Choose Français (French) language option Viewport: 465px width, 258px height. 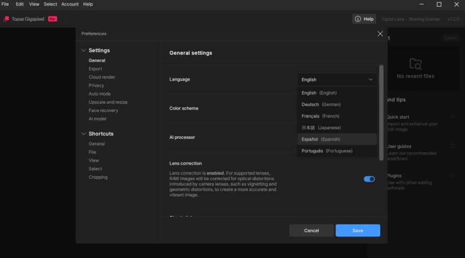coord(337,116)
